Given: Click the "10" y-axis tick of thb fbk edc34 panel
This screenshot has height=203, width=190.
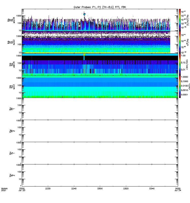Looking at the screenshot, I should click(20, 71).
